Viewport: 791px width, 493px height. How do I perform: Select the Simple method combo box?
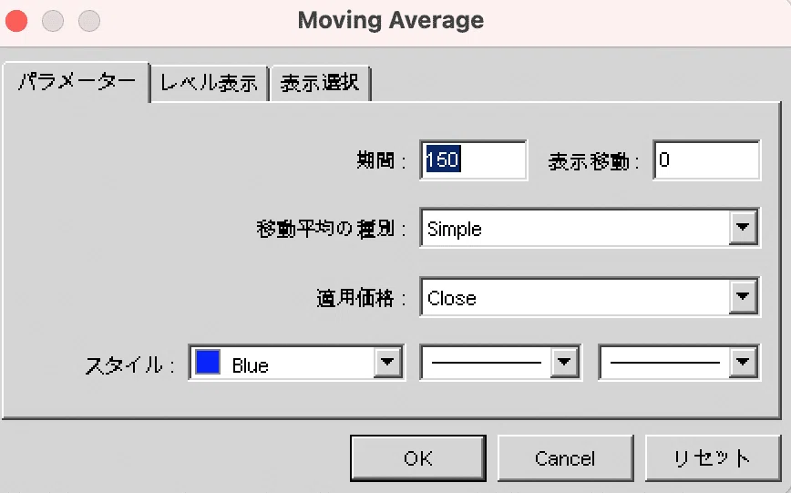pyautogui.click(x=576, y=229)
